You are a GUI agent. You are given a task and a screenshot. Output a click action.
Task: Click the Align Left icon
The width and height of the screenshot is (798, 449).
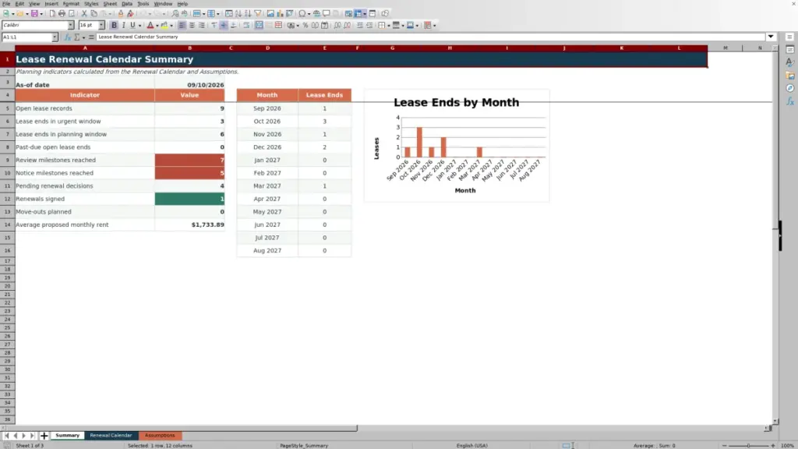pos(182,25)
